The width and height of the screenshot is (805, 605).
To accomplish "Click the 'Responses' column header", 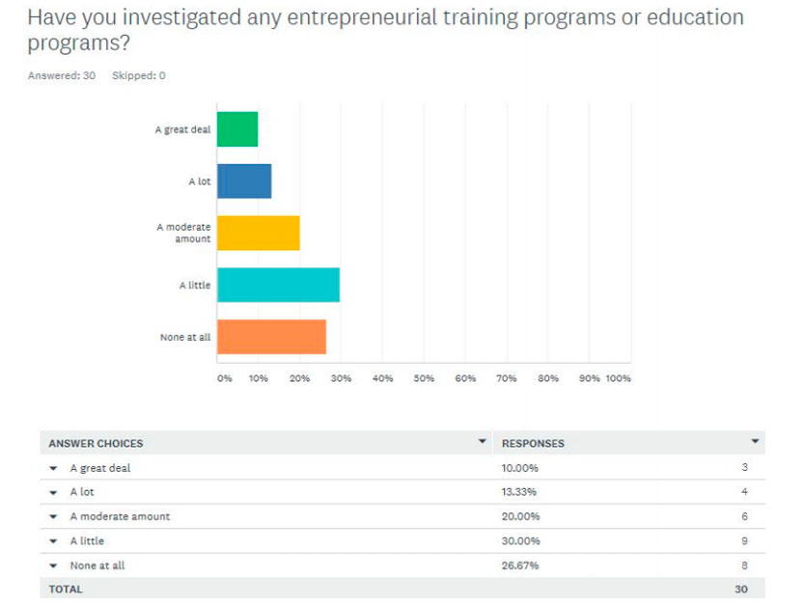I will point(533,444).
